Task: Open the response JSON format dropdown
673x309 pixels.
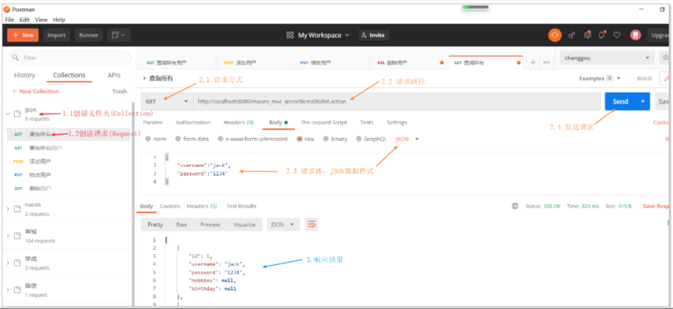Action: pyautogui.click(x=283, y=224)
